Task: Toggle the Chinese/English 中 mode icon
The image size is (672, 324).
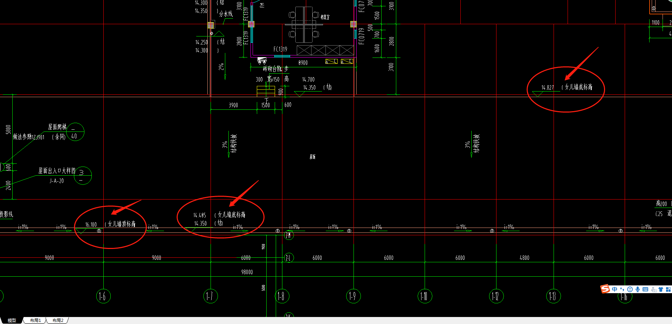Action: point(615,289)
